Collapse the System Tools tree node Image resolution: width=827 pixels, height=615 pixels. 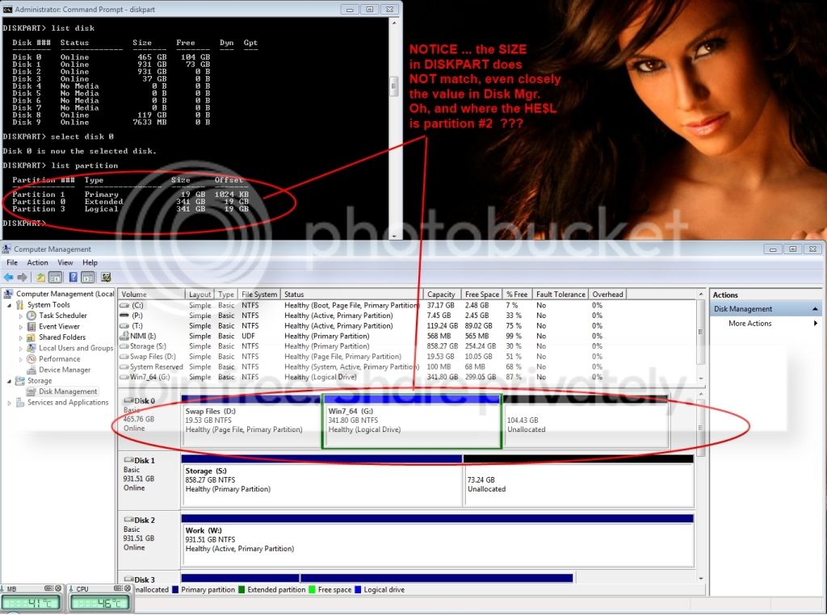pos(9,305)
